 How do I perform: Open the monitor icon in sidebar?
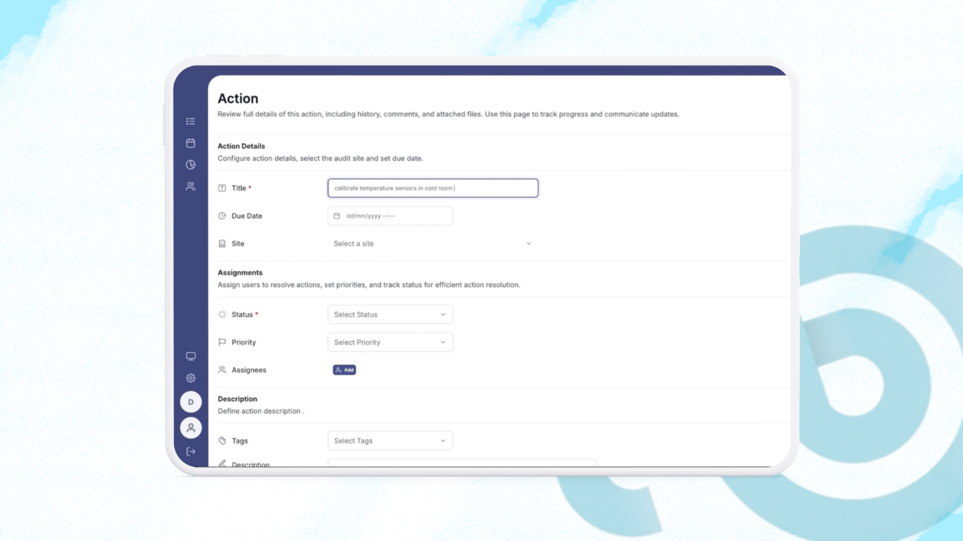pos(190,356)
